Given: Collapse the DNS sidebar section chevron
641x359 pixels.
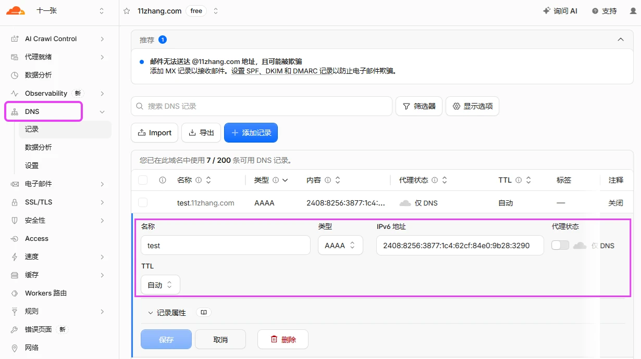Looking at the screenshot, I should [102, 112].
